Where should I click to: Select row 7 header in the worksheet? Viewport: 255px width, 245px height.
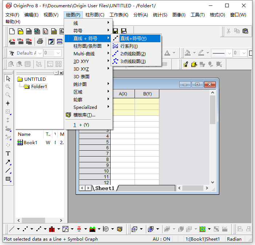point(95,154)
